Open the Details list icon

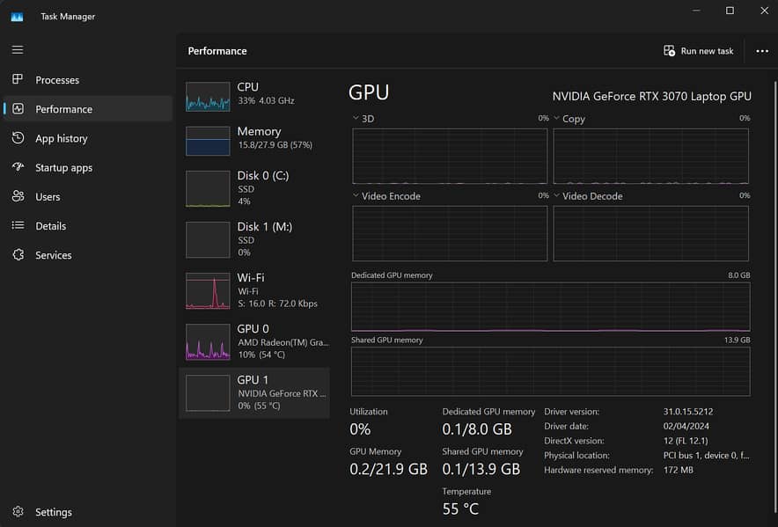pyautogui.click(x=18, y=226)
